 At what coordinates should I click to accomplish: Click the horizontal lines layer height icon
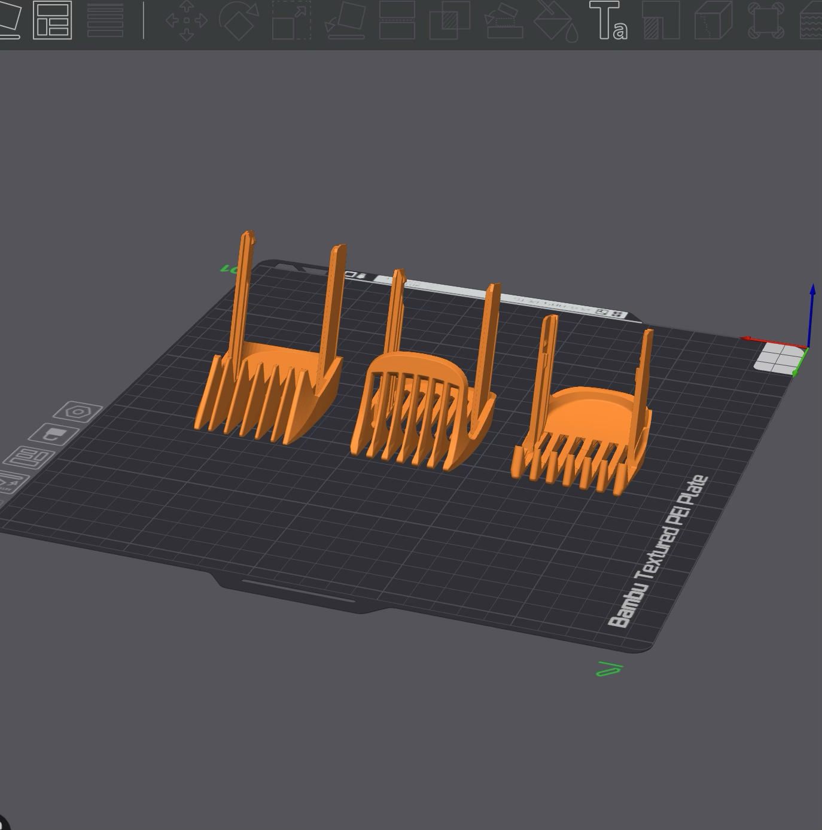[105, 20]
